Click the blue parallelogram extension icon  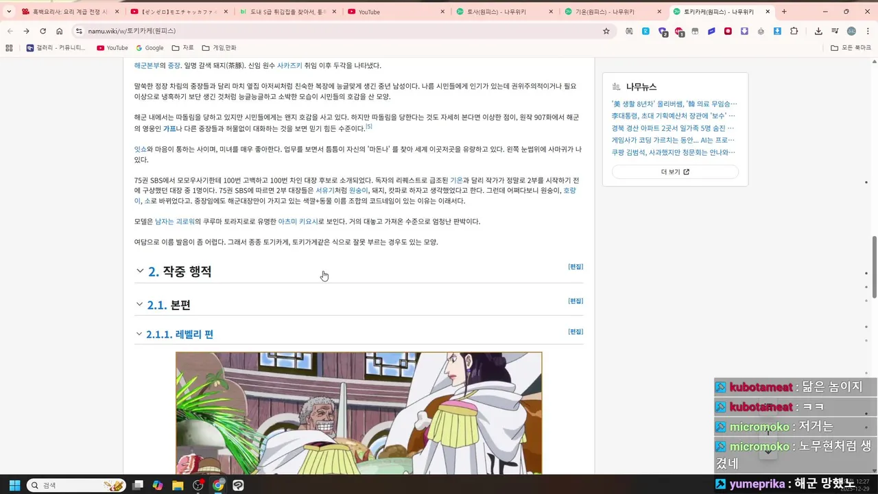point(711,31)
